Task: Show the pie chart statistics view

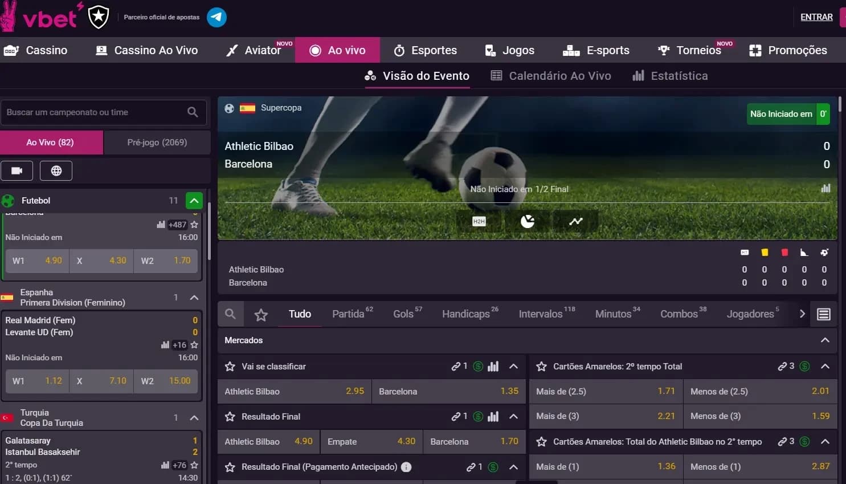Action: 528,221
